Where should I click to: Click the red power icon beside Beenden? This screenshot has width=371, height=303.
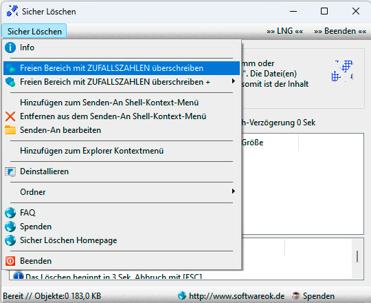[10, 261]
